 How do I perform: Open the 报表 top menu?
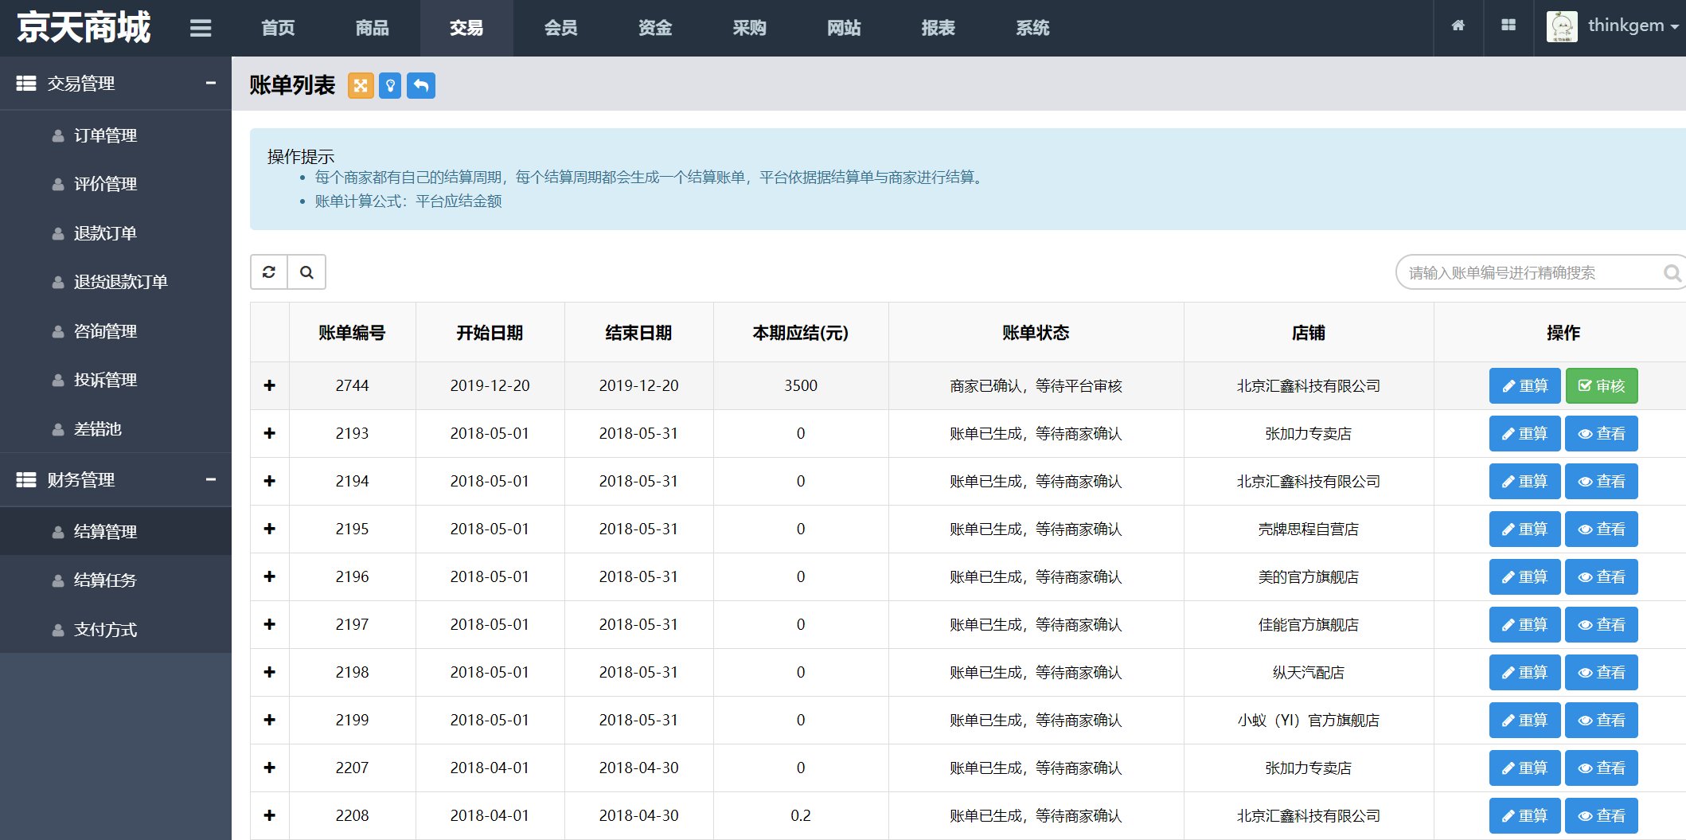(x=939, y=28)
